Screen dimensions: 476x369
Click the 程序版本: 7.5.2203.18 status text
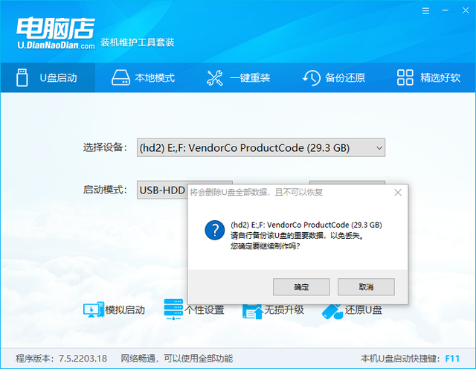coord(61,359)
